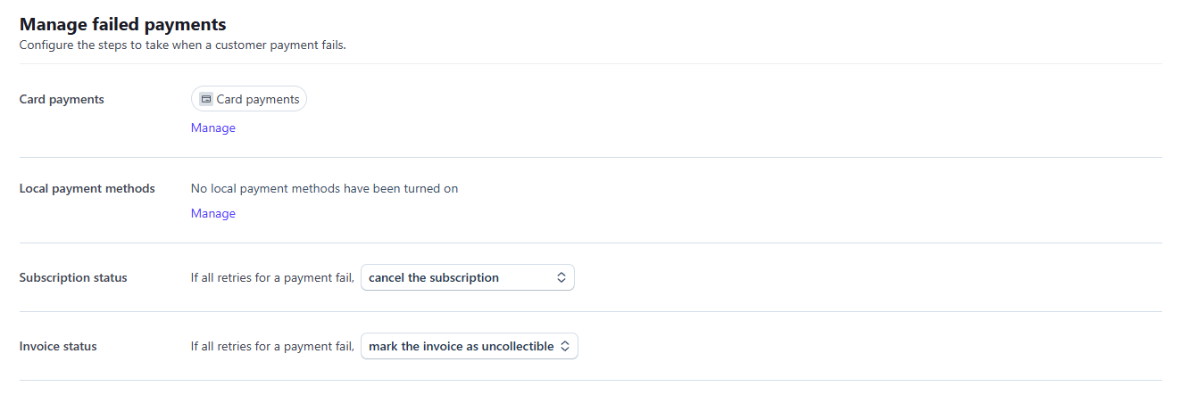Click the Invoice status row label
This screenshot has height=395, width=1181.
coord(58,346)
